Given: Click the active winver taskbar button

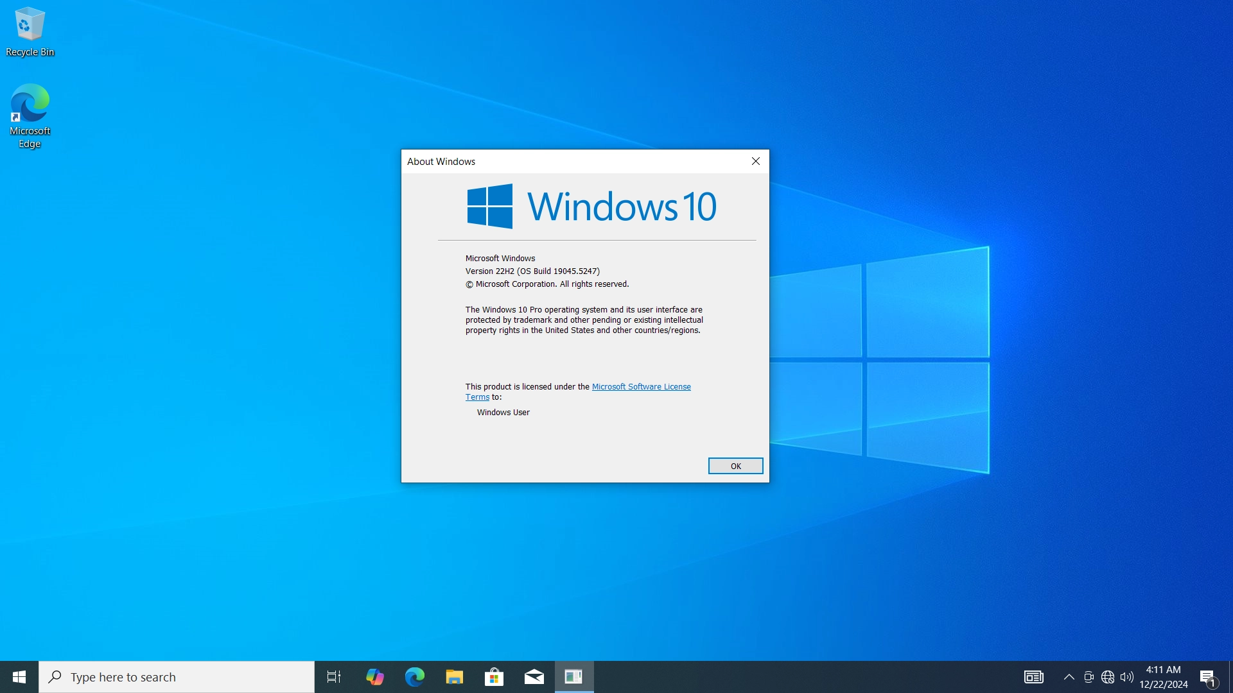Looking at the screenshot, I should click(574, 677).
